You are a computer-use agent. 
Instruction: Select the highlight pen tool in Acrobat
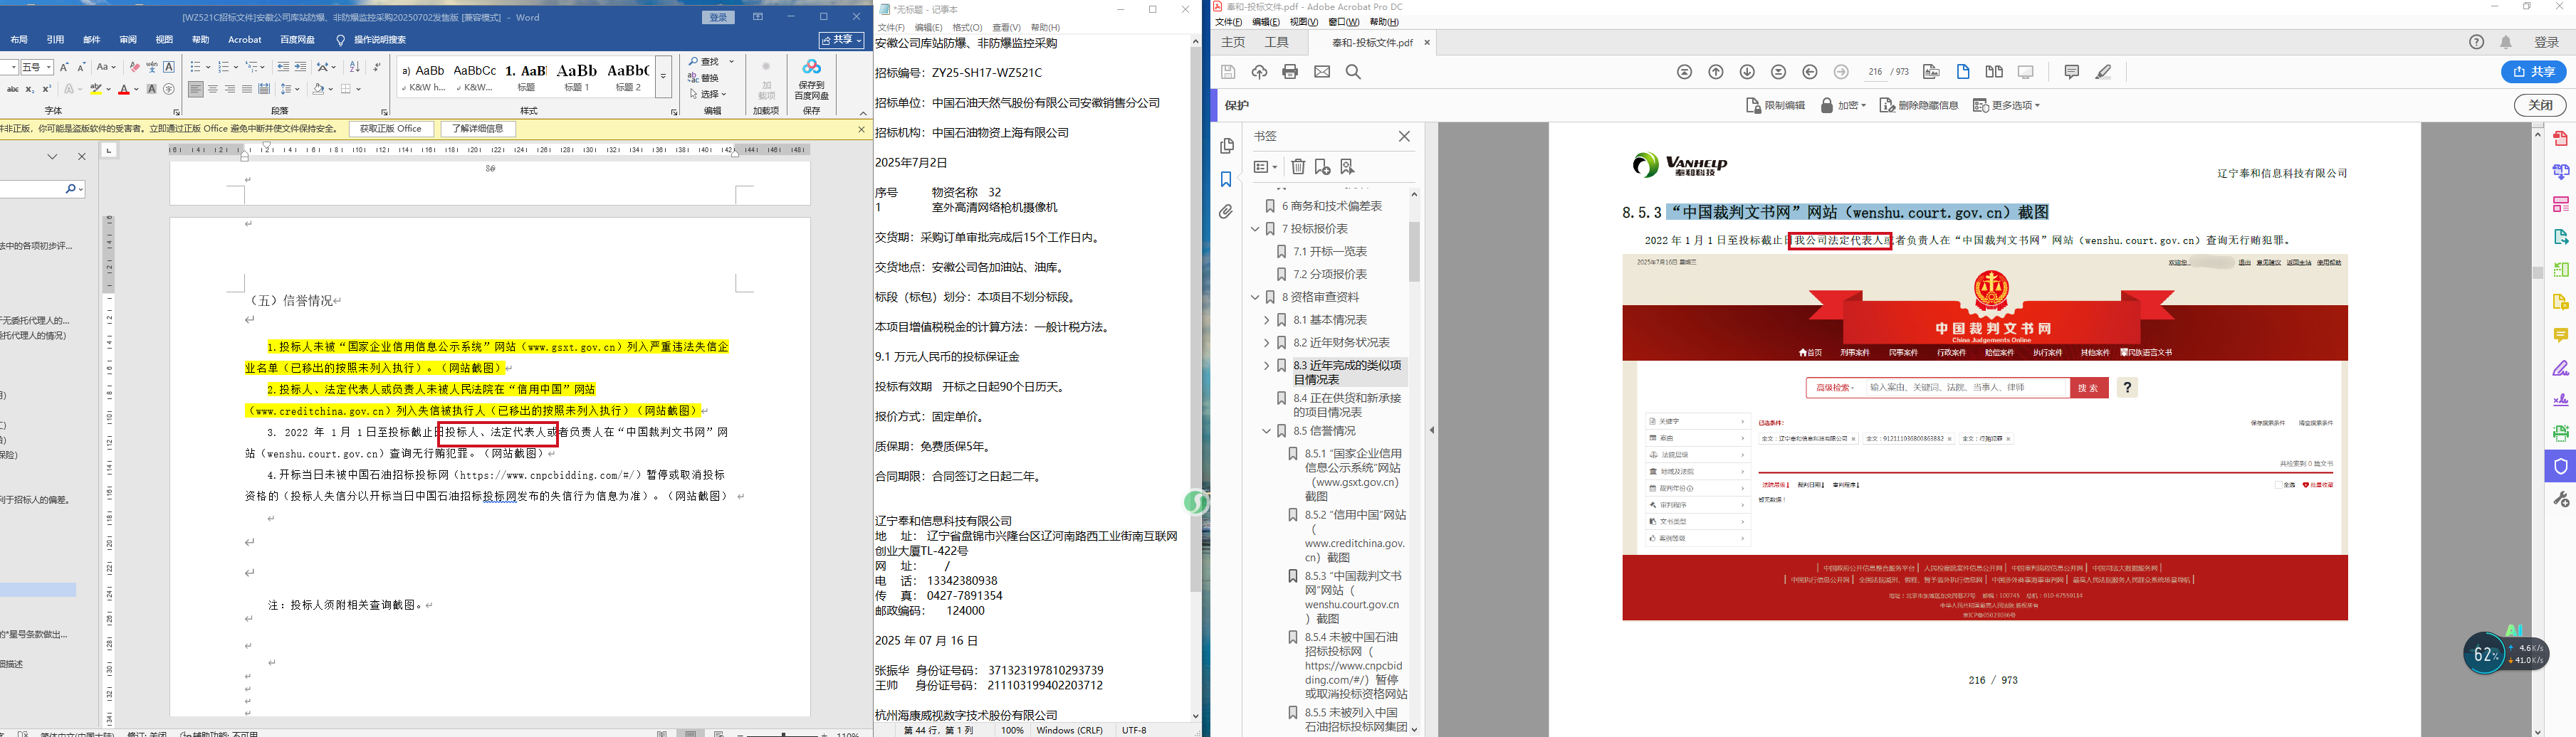2103,72
